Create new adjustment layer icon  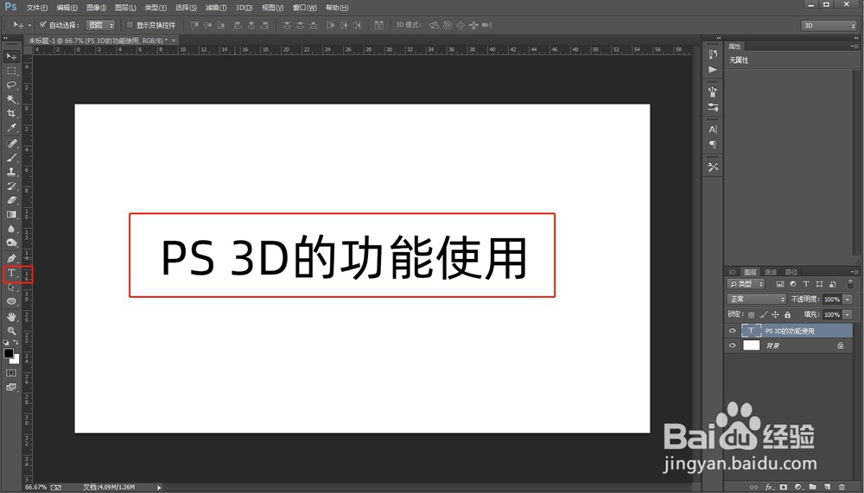click(x=798, y=487)
